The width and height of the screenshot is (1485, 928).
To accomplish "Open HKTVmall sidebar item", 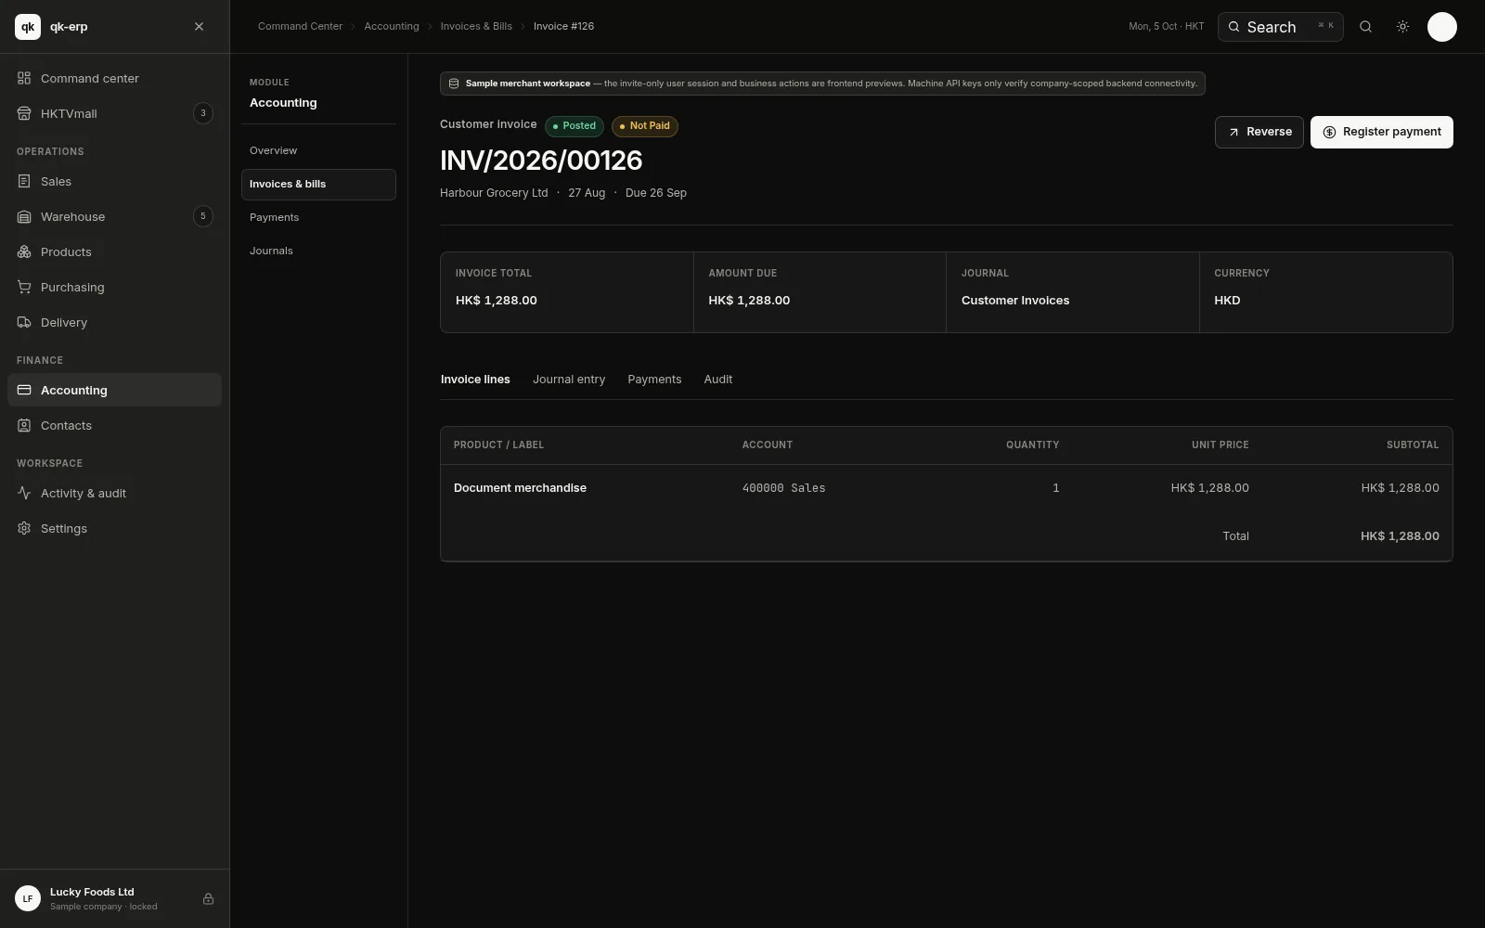I will click(114, 113).
